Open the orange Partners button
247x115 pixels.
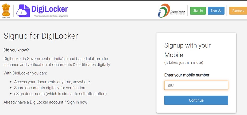pos(238,11)
